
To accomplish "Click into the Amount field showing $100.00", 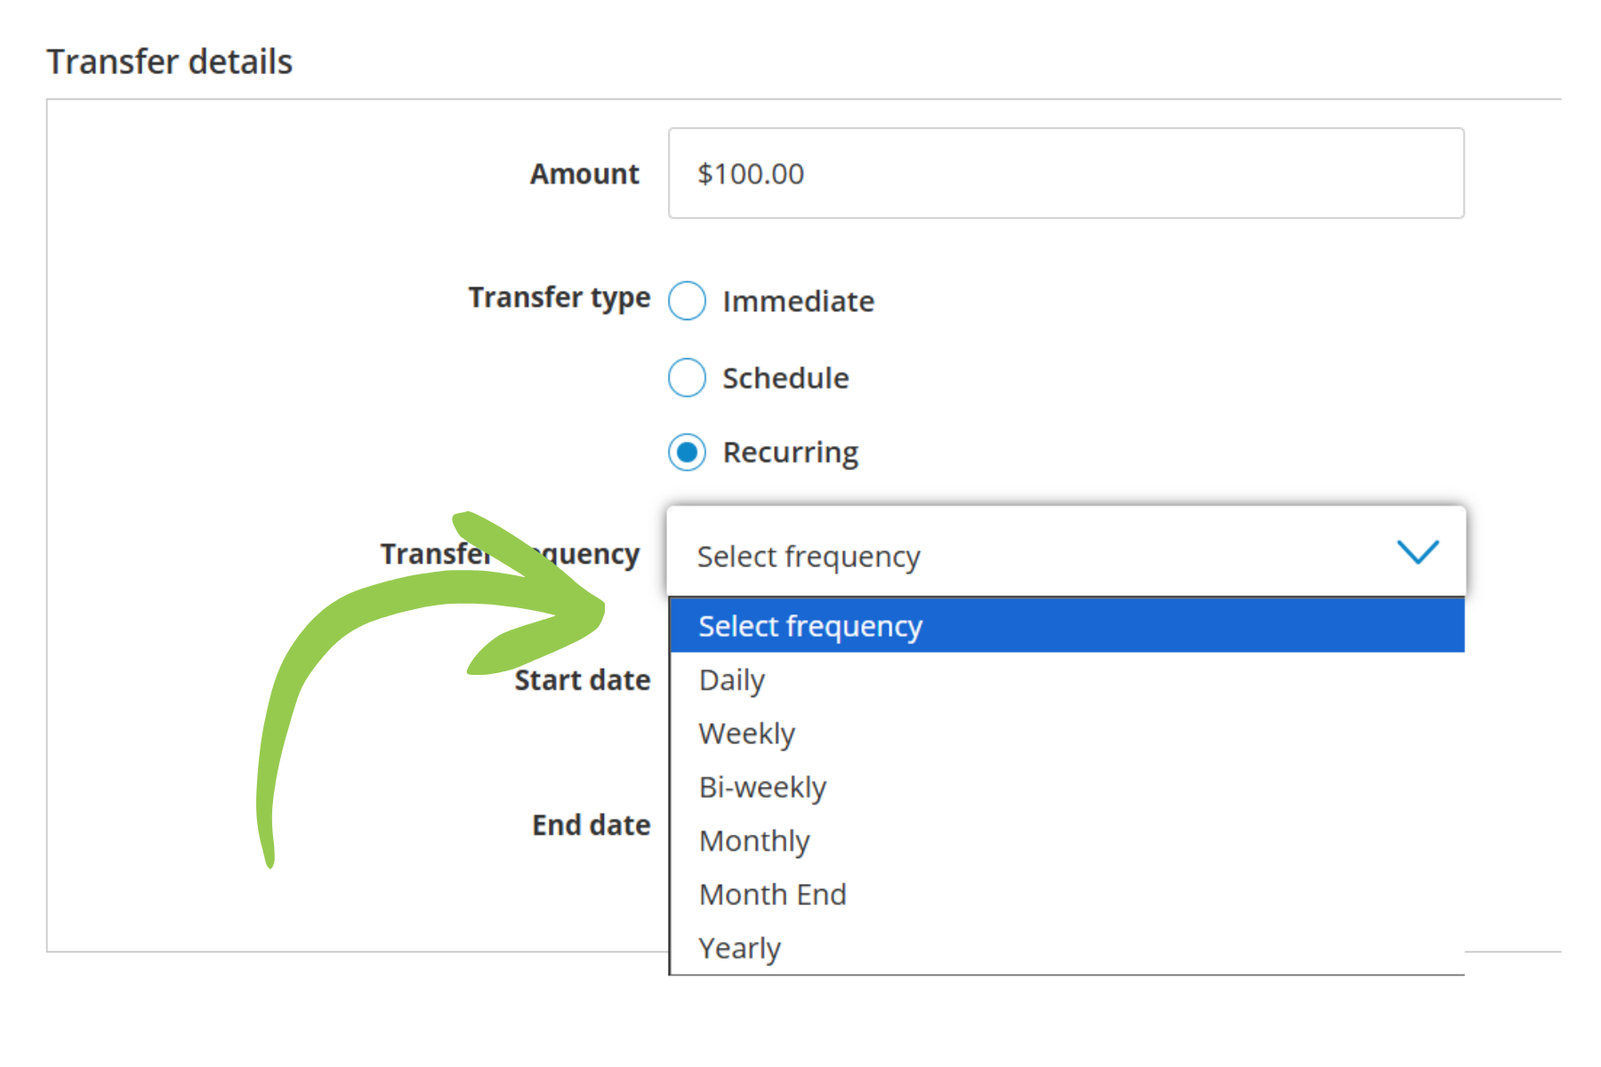I will click(1066, 173).
